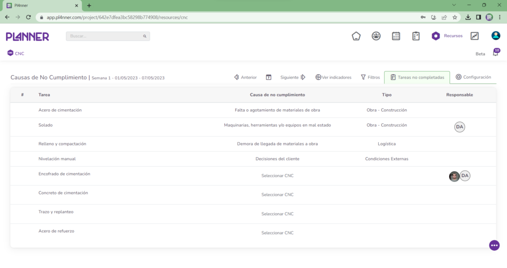Open the analytics chart icon

(x=474, y=36)
